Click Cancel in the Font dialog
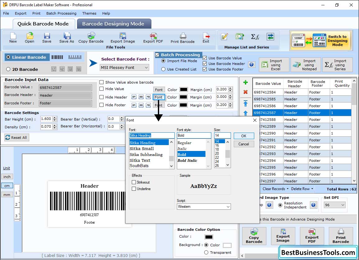359x260 pixels. point(244,144)
